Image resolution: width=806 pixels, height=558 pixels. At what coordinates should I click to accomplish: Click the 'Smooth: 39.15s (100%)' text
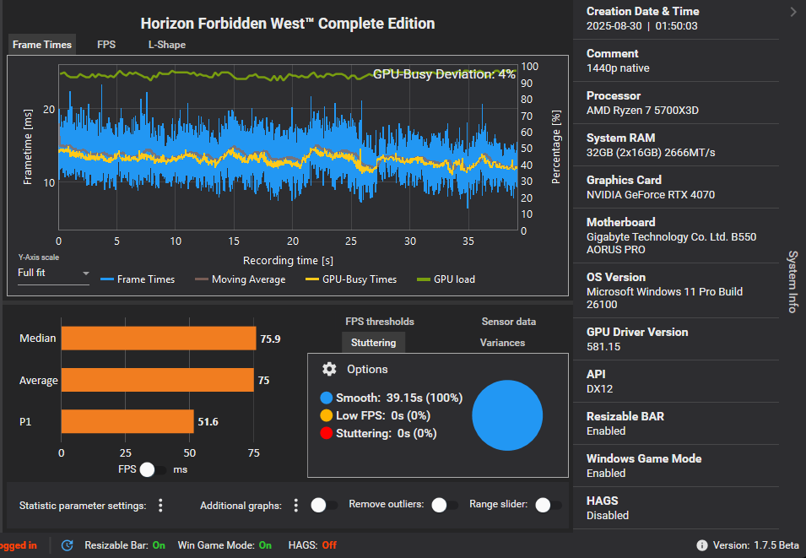pos(399,398)
